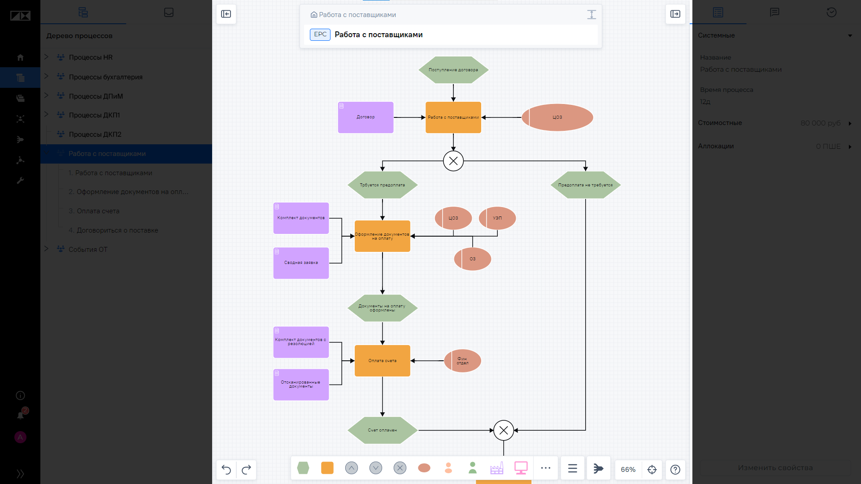Screen dimensions: 861x484
Task: Click the EPC notation badge
Action: tap(320, 35)
